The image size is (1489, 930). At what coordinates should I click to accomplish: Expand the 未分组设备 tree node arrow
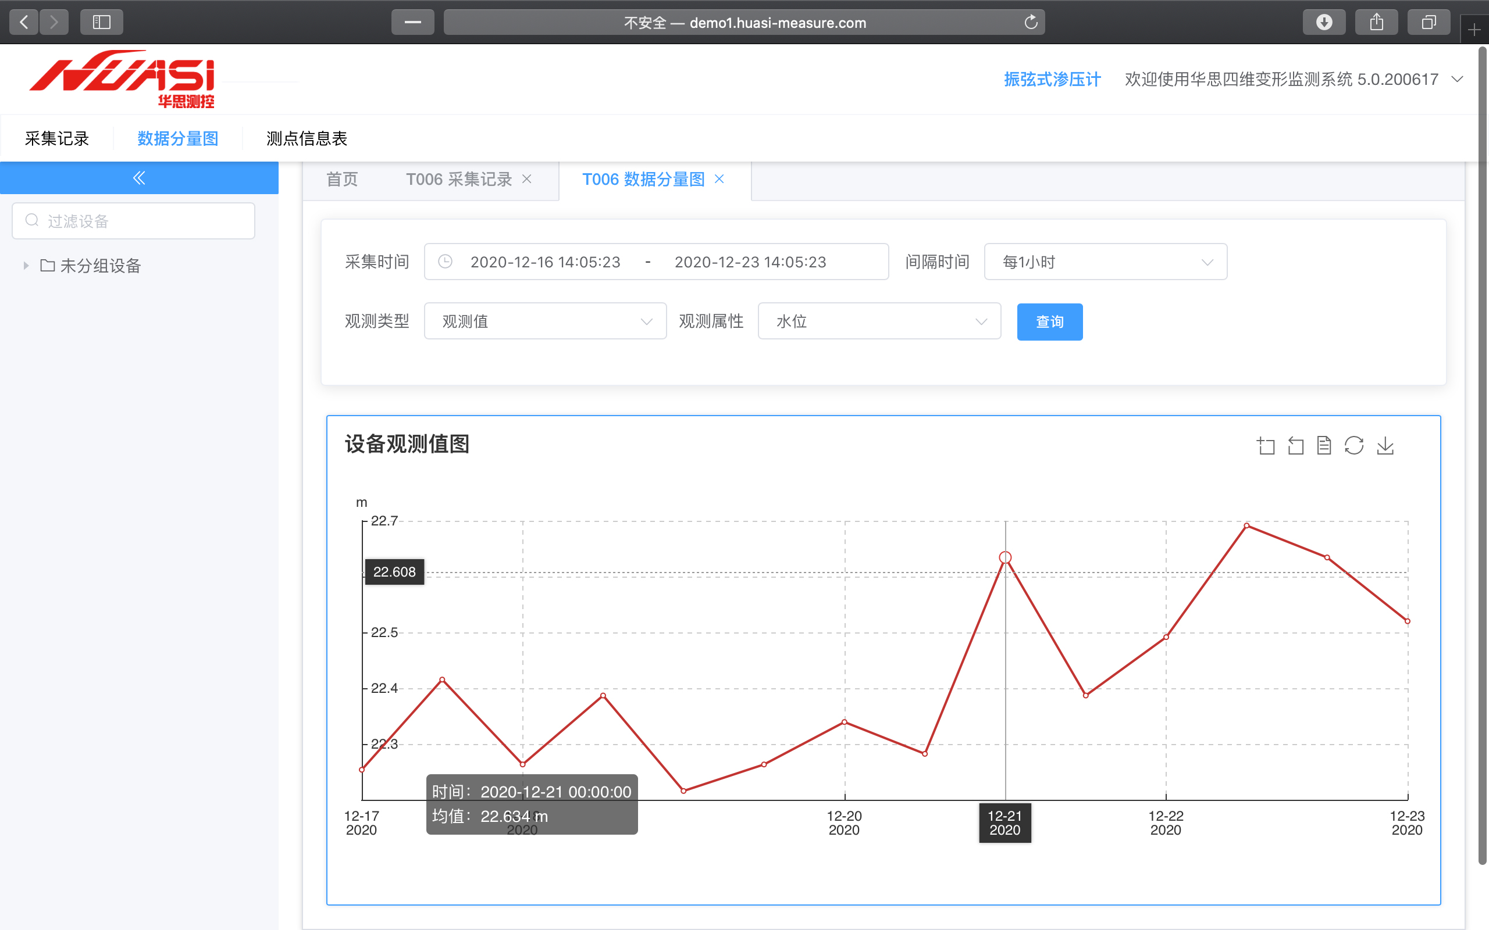pyautogui.click(x=26, y=266)
